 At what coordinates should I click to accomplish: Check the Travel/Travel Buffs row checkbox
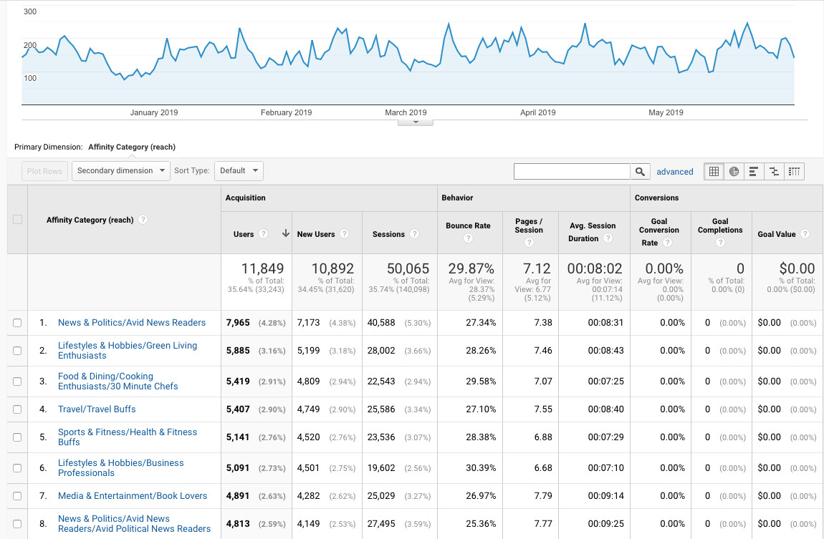pos(17,409)
